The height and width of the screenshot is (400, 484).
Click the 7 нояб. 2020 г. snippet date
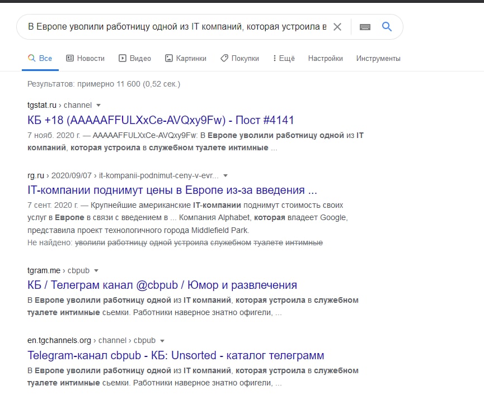click(x=54, y=135)
